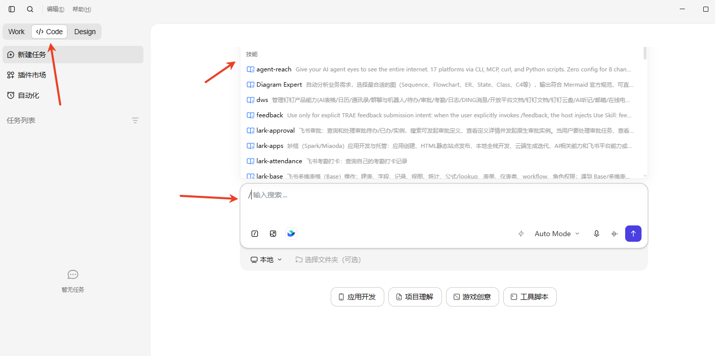Click the book icon beside dws

pos(251,100)
